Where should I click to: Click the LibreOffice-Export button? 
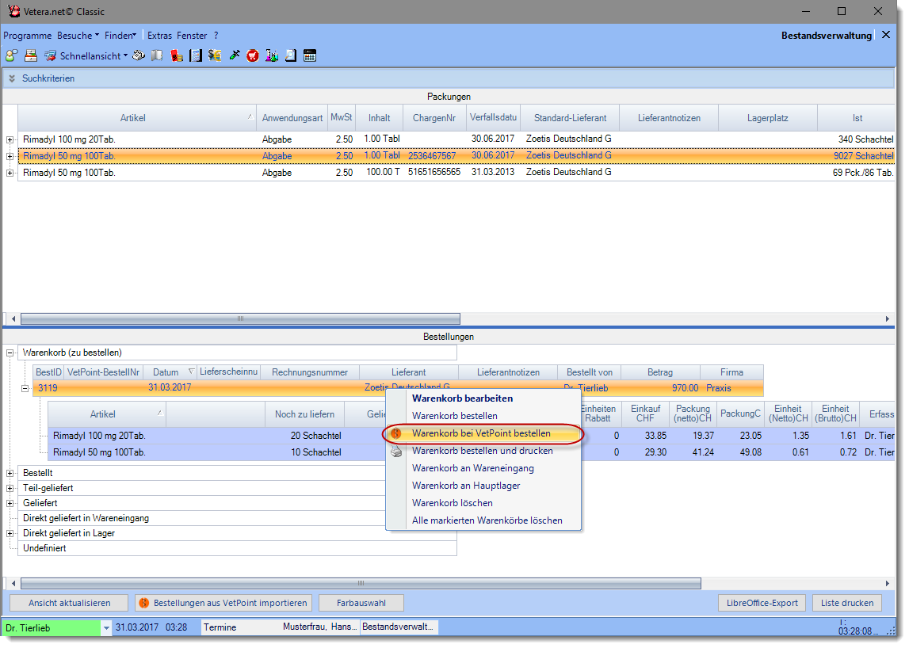coord(762,603)
